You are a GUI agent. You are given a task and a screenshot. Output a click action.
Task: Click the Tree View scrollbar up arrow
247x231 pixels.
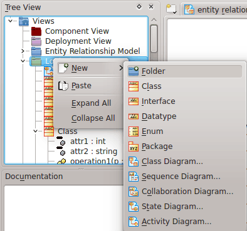(154, 20)
